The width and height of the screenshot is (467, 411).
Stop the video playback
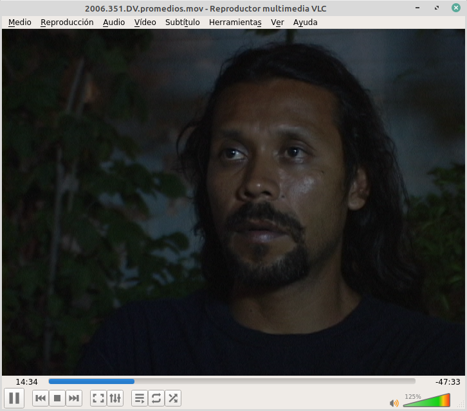click(x=57, y=398)
